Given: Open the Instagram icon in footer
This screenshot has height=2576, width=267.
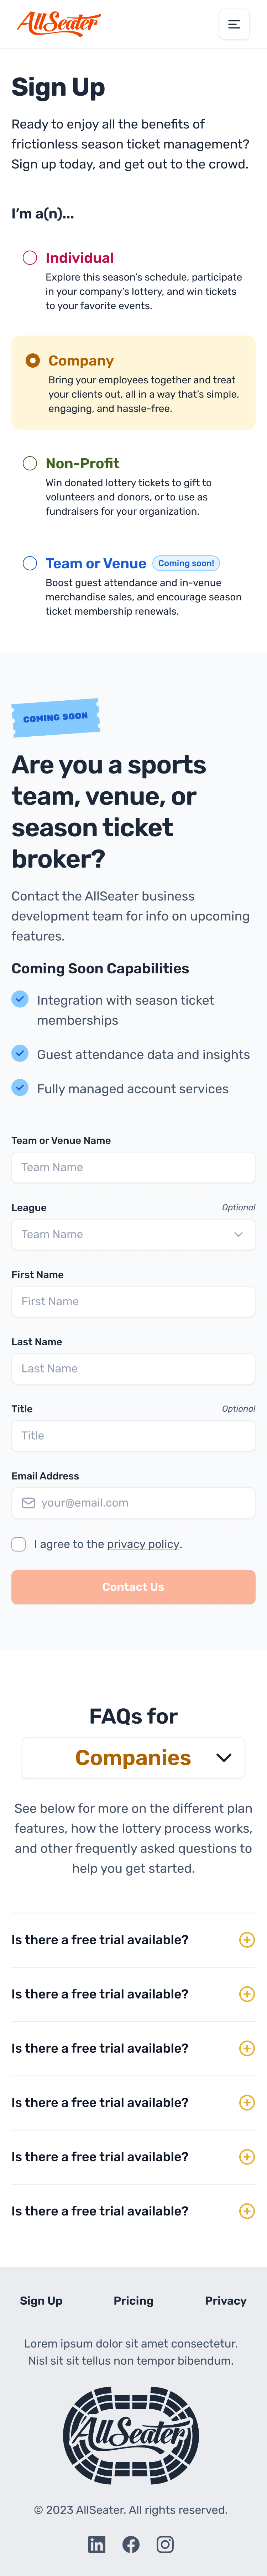Looking at the screenshot, I should pyautogui.click(x=166, y=2543).
